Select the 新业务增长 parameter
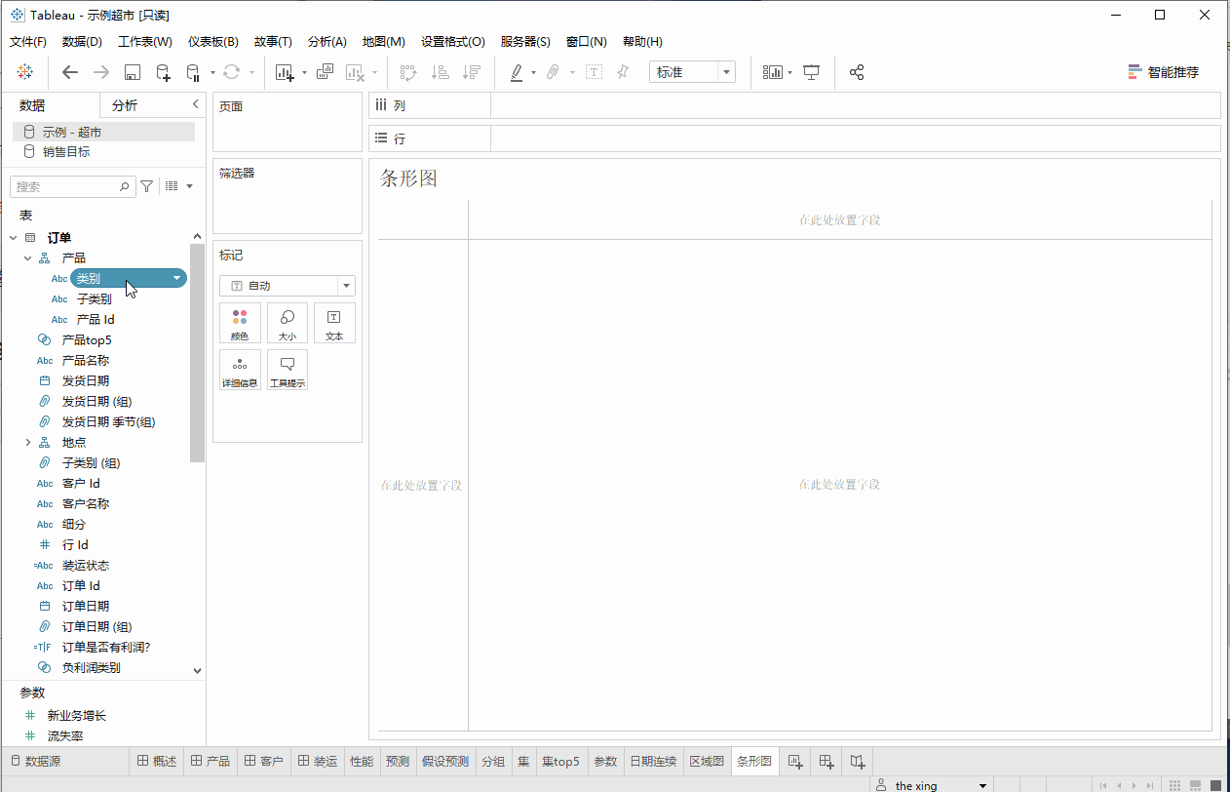 coord(77,716)
